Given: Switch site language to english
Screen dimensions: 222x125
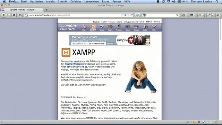Looking at the screenshot, I should click(104, 22).
